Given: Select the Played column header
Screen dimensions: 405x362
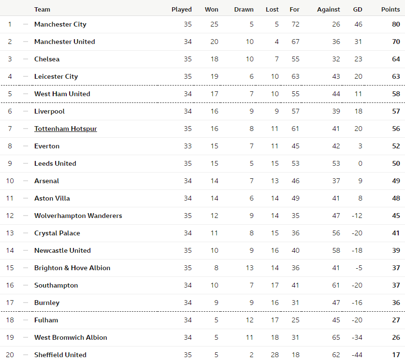Looking at the screenshot, I should (182, 10).
